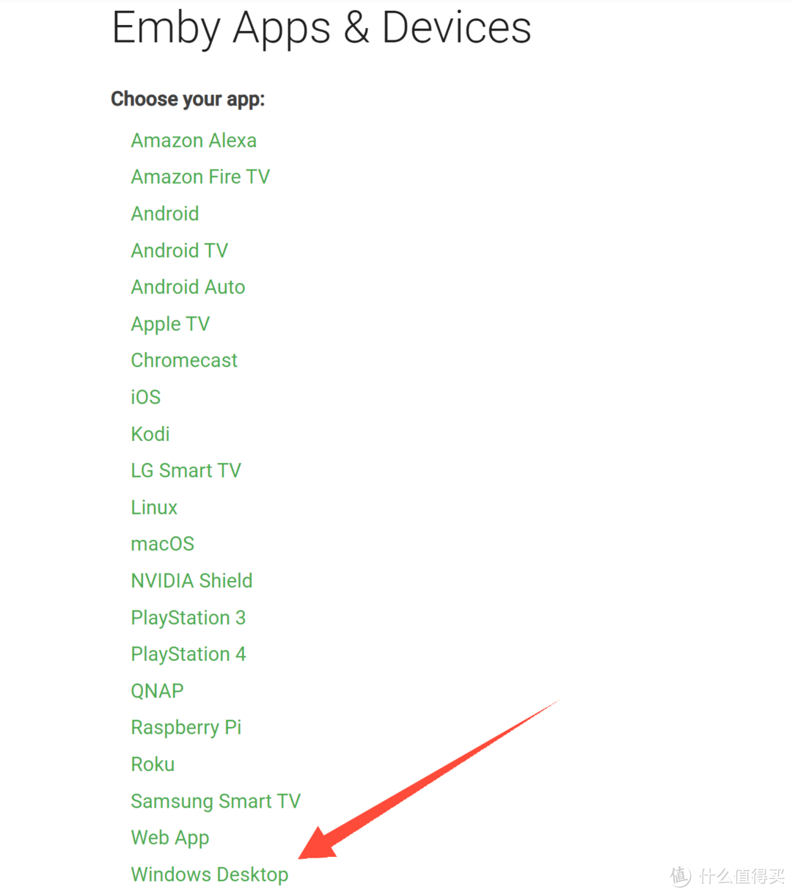Viewport: 792px width, 895px height.
Task: Select LG Smart TV link
Action: point(186,470)
